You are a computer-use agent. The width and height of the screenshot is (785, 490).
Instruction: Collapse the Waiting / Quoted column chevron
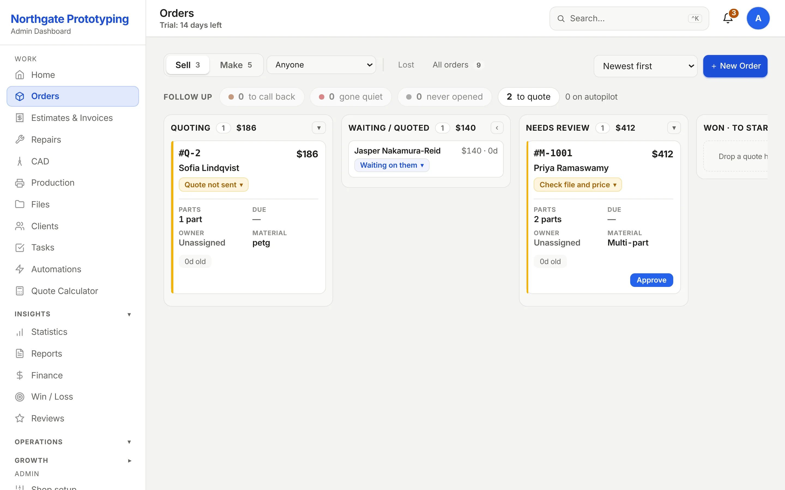(497, 128)
